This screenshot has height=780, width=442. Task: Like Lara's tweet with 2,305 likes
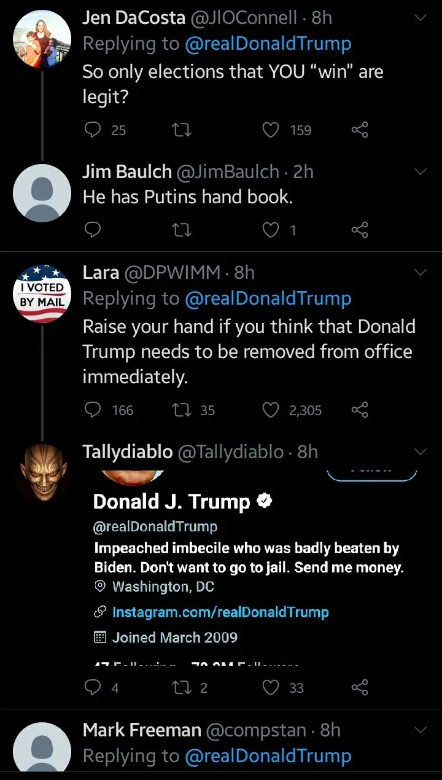pyautogui.click(x=271, y=410)
